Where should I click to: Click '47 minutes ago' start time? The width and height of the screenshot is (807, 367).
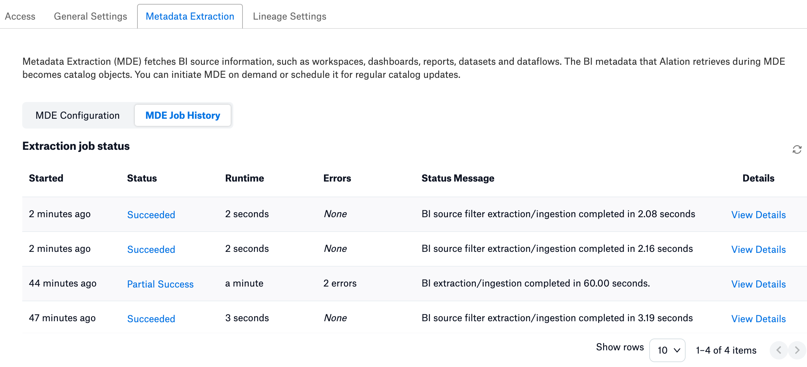pos(62,318)
